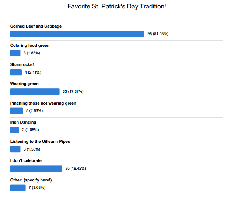Select the Other (specify here!) bar
The width and height of the screenshot is (238, 198).
[x=18, y=188]
